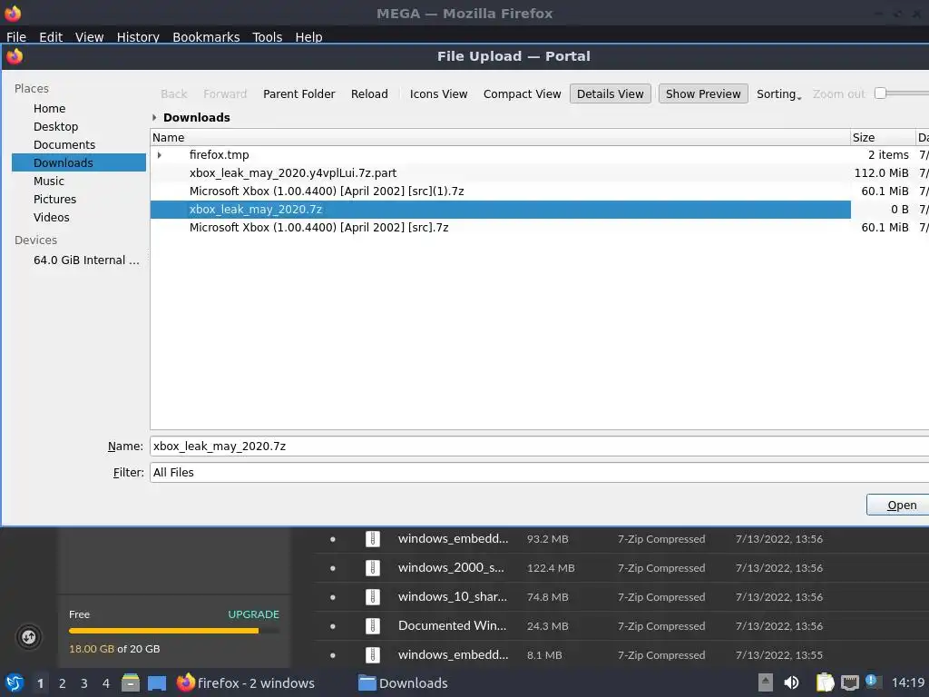Switch to workspace 3
929x697 pixels.
pyautogui.click(x=84, y=683)
